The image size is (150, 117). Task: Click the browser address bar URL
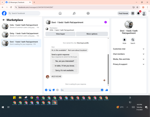[36, 7]
